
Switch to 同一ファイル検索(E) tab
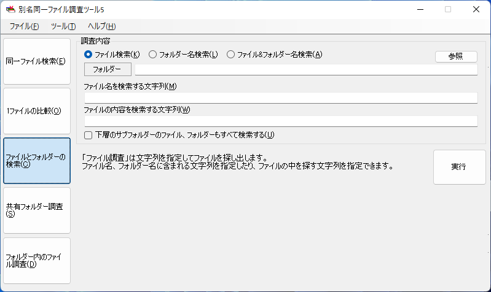point(37,61)
